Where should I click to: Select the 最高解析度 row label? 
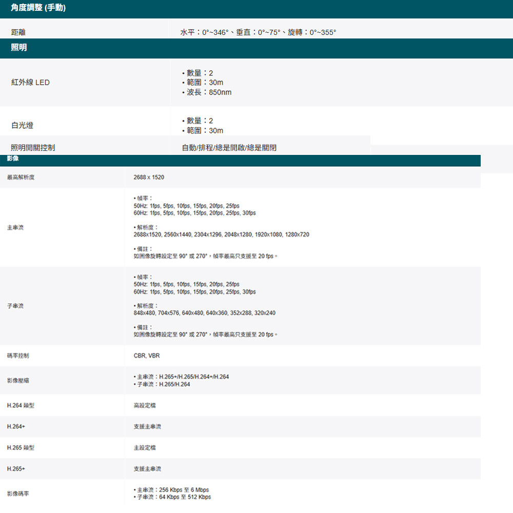pyautogui.click(x=21, y=177)
